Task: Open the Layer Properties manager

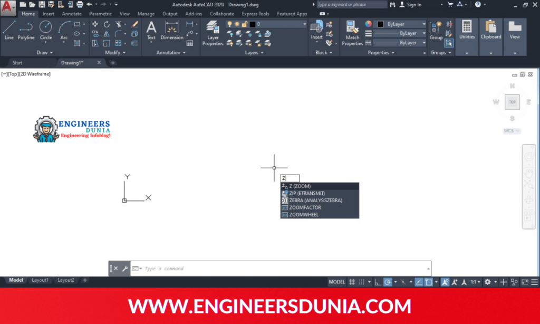Action: pos(213,32)
